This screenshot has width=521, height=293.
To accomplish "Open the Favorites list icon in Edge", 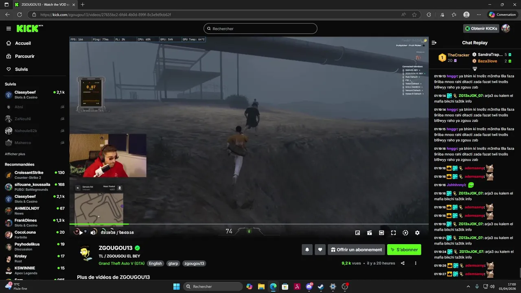I will (454, 15).
